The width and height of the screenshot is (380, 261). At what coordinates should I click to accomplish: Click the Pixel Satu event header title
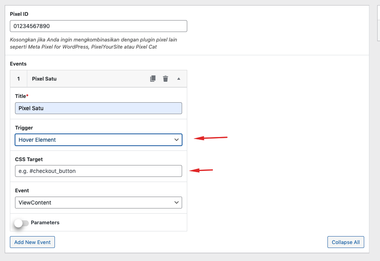(44, 79)
